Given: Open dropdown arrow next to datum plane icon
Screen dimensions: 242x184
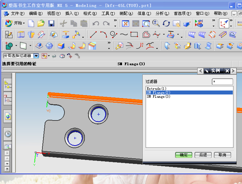Looking at the screenshot, I should [30, 46].
